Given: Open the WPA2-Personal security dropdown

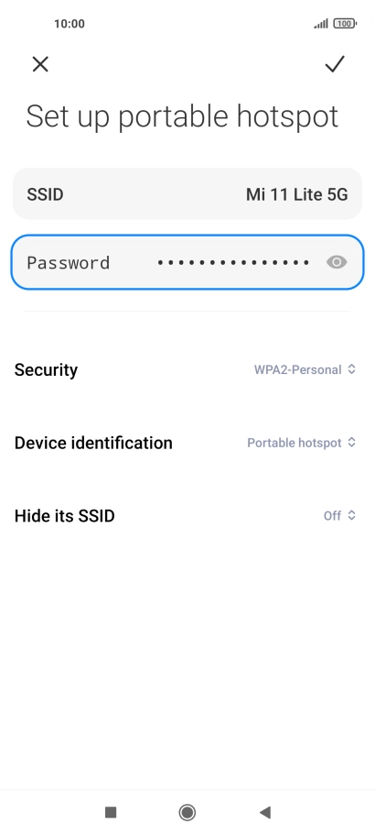Looking at the screenshot, I should coord(305,369).
